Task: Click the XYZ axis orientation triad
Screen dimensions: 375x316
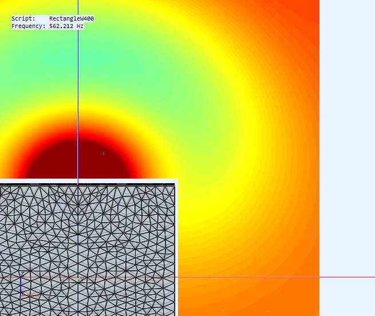Action: [x=30, y=285]
